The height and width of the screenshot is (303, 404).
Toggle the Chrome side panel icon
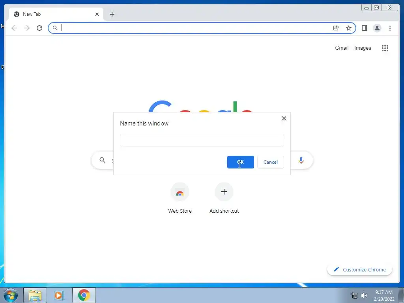click(364, 28)
